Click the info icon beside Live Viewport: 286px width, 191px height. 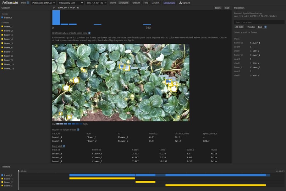(265, 27)
